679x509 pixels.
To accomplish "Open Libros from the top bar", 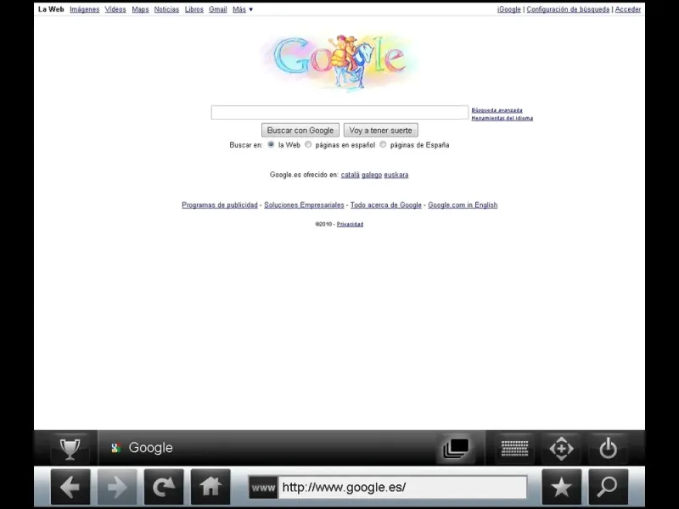I will 194,9.
